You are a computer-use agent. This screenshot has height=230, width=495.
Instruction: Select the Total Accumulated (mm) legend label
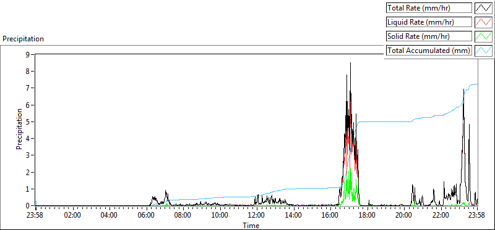(429, 51)
